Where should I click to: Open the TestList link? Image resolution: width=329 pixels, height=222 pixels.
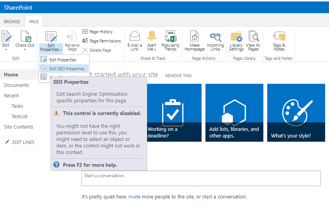pyautogui.click(x=20, y=117)
